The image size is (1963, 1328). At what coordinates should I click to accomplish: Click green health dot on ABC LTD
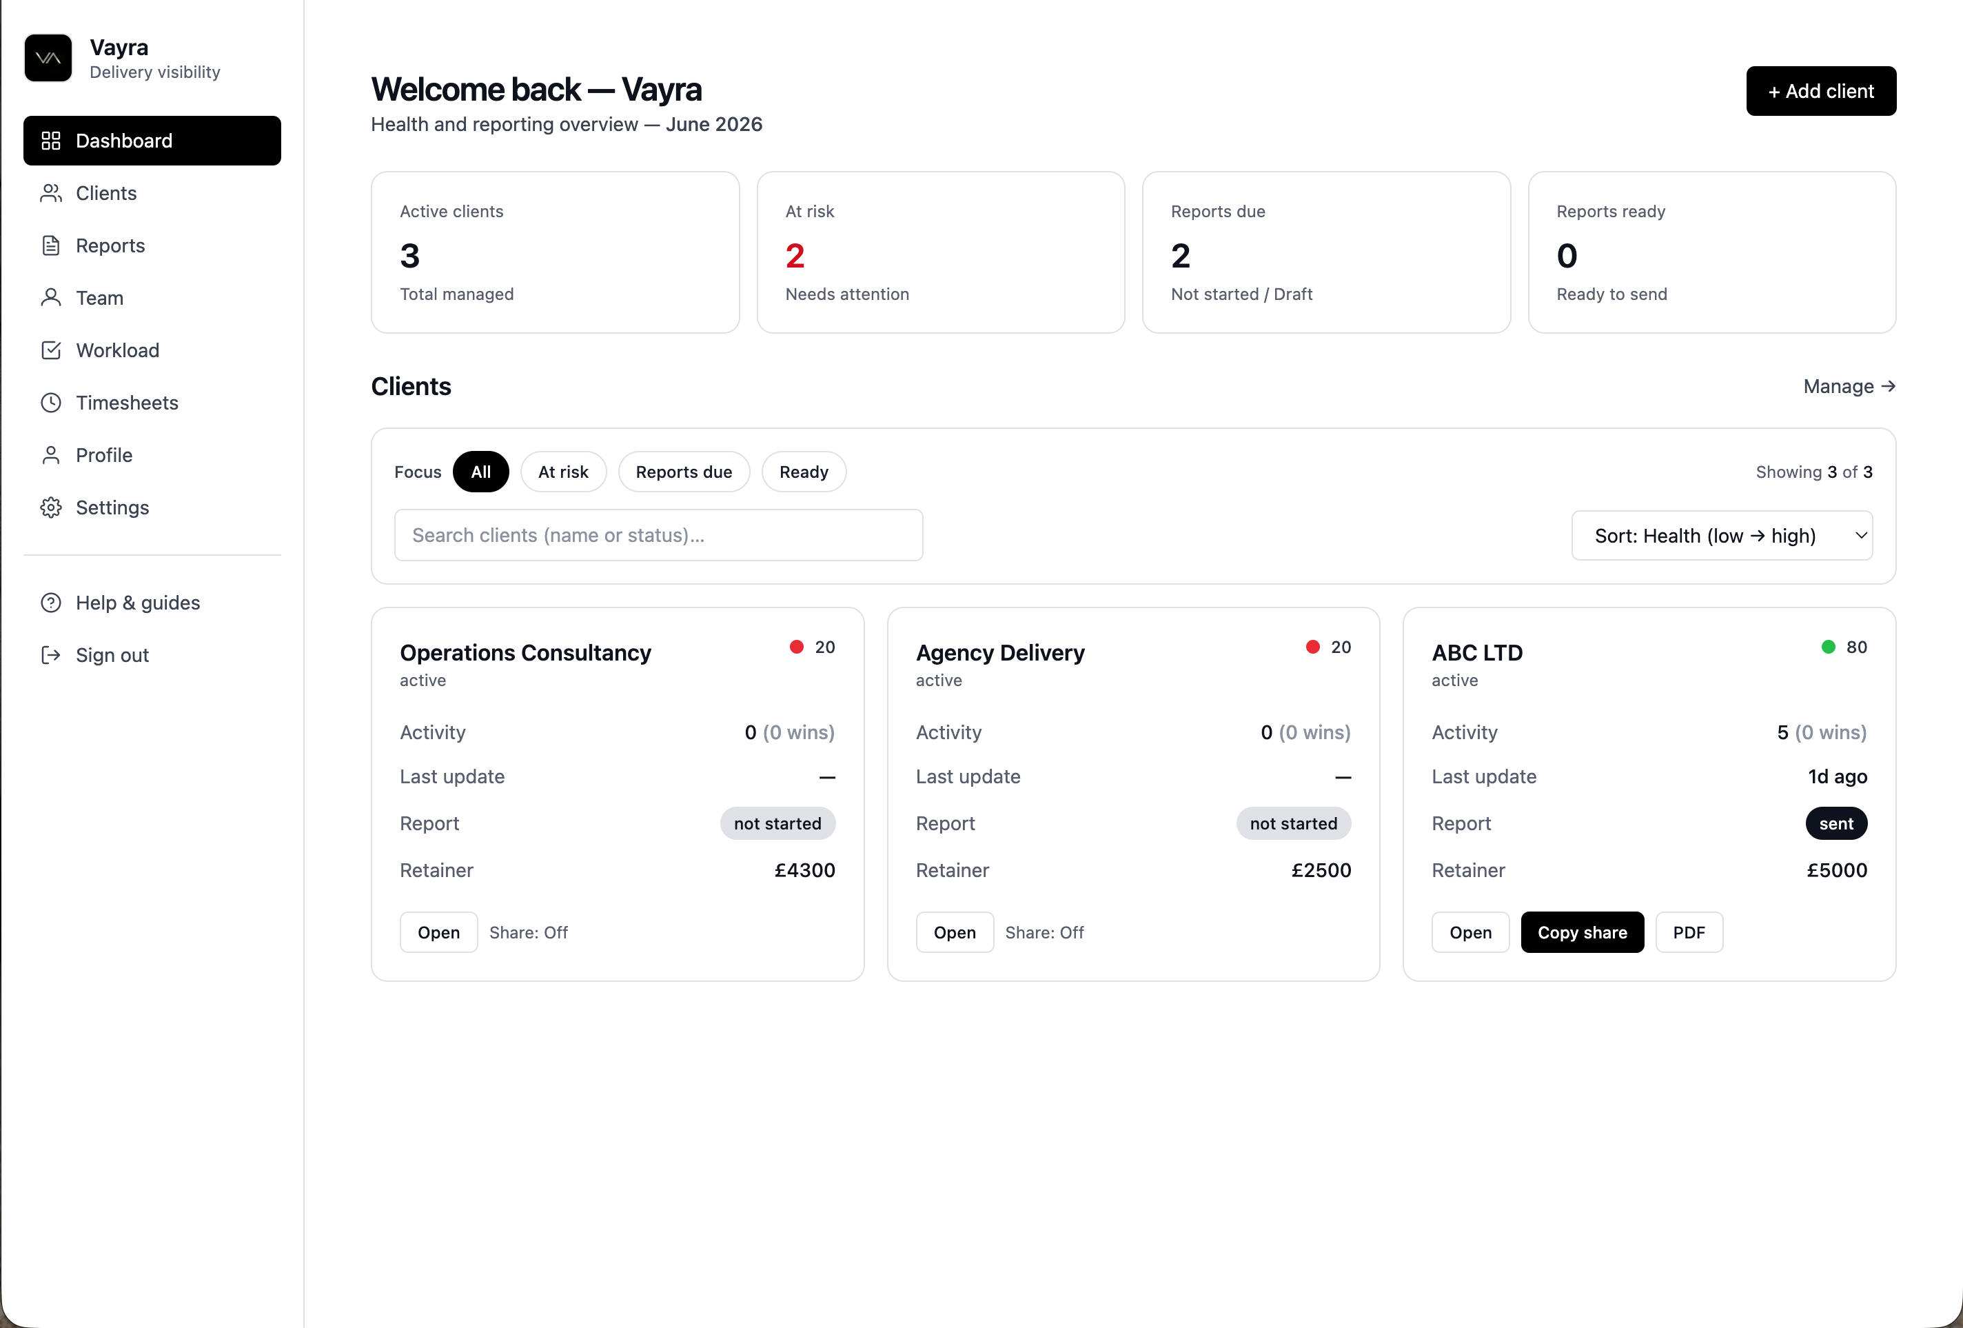point(1828,647)
